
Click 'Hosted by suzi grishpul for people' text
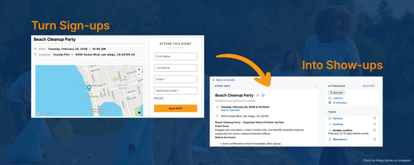coord(235,101)
